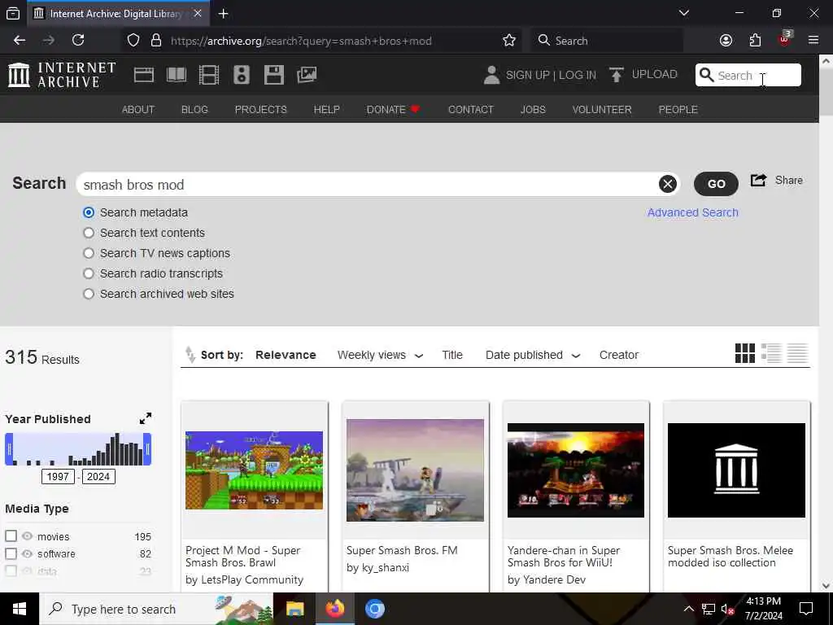
Task: Open the list all tabs chevron
Action: [x=684, y=13]
